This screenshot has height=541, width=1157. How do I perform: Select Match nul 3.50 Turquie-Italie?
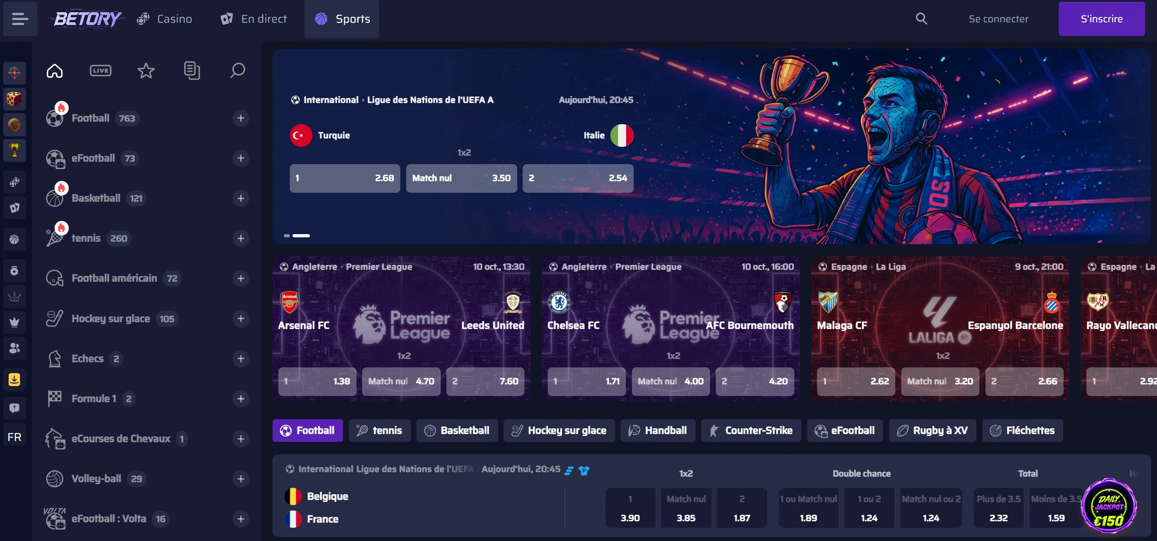pos(461,178)
